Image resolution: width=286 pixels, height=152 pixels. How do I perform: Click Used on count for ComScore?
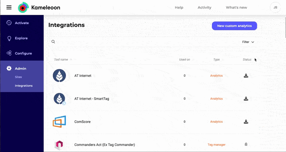click(184, 121)
